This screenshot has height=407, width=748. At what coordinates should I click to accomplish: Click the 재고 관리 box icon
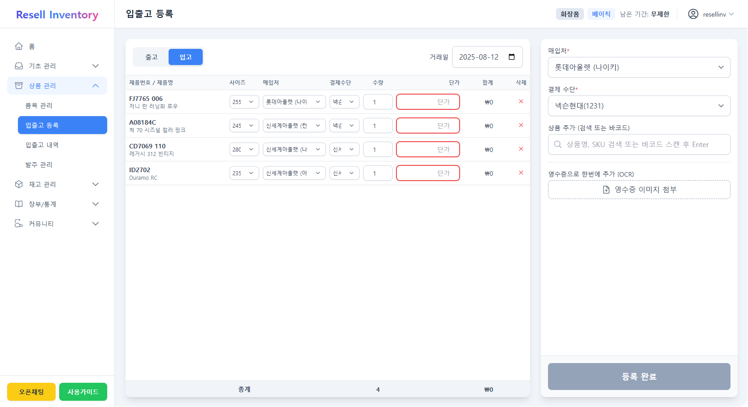coord(18,184)
